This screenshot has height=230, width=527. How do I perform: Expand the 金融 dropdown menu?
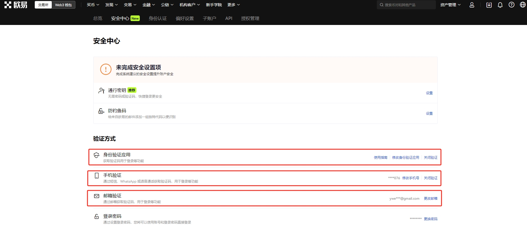(x=148, y=5)
